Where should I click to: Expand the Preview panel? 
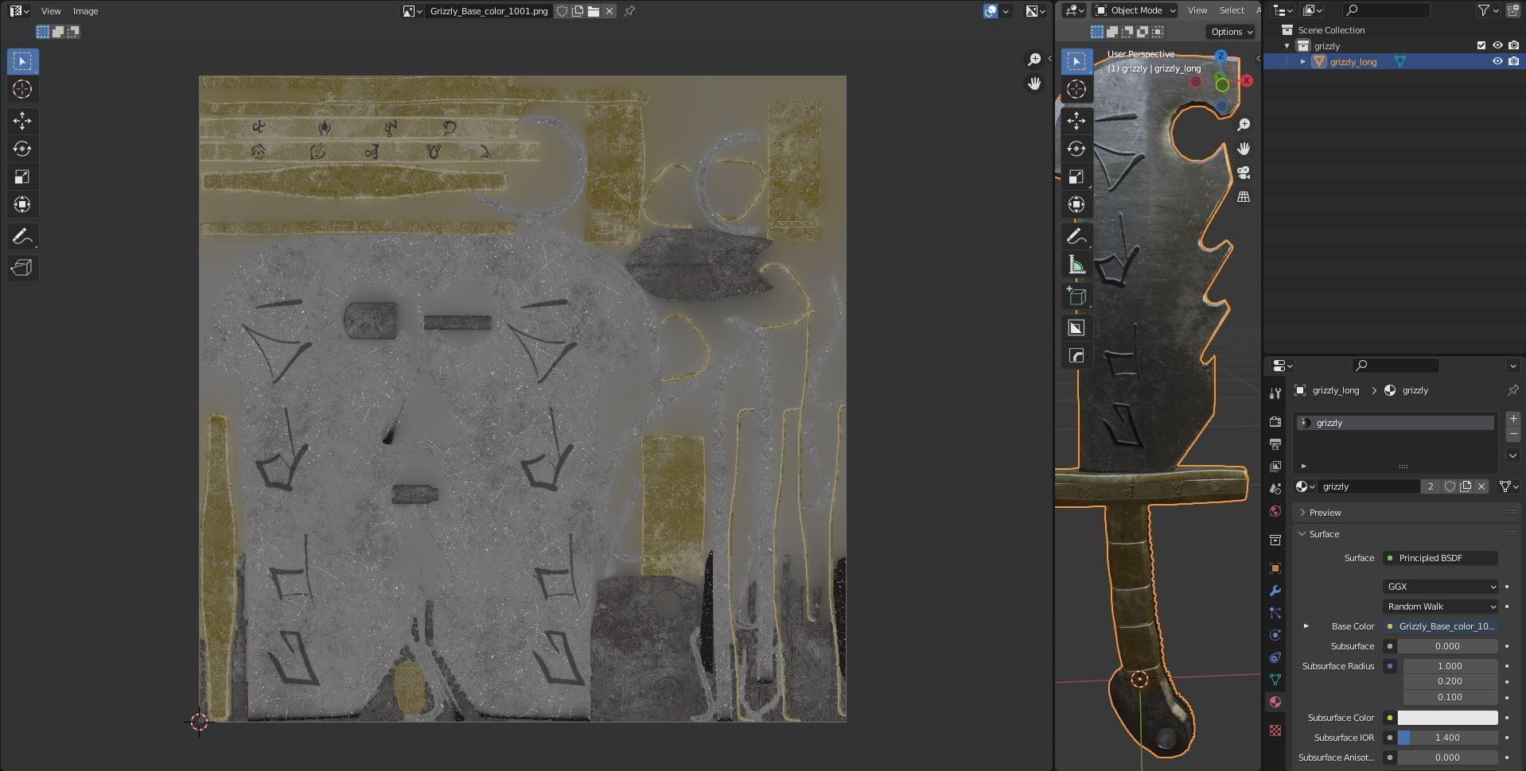(1407, 513)
